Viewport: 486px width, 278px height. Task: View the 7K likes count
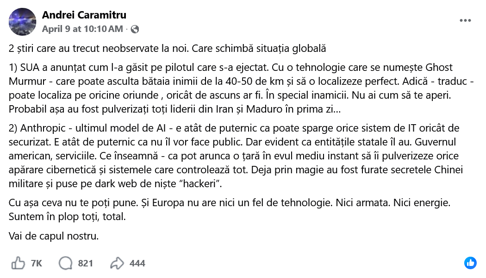click(36, 263)
